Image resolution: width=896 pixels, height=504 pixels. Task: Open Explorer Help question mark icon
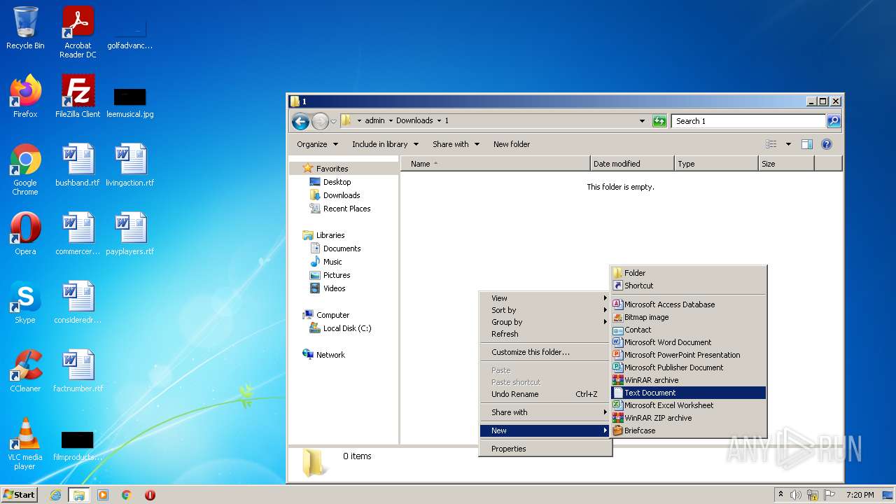[826, 144]
